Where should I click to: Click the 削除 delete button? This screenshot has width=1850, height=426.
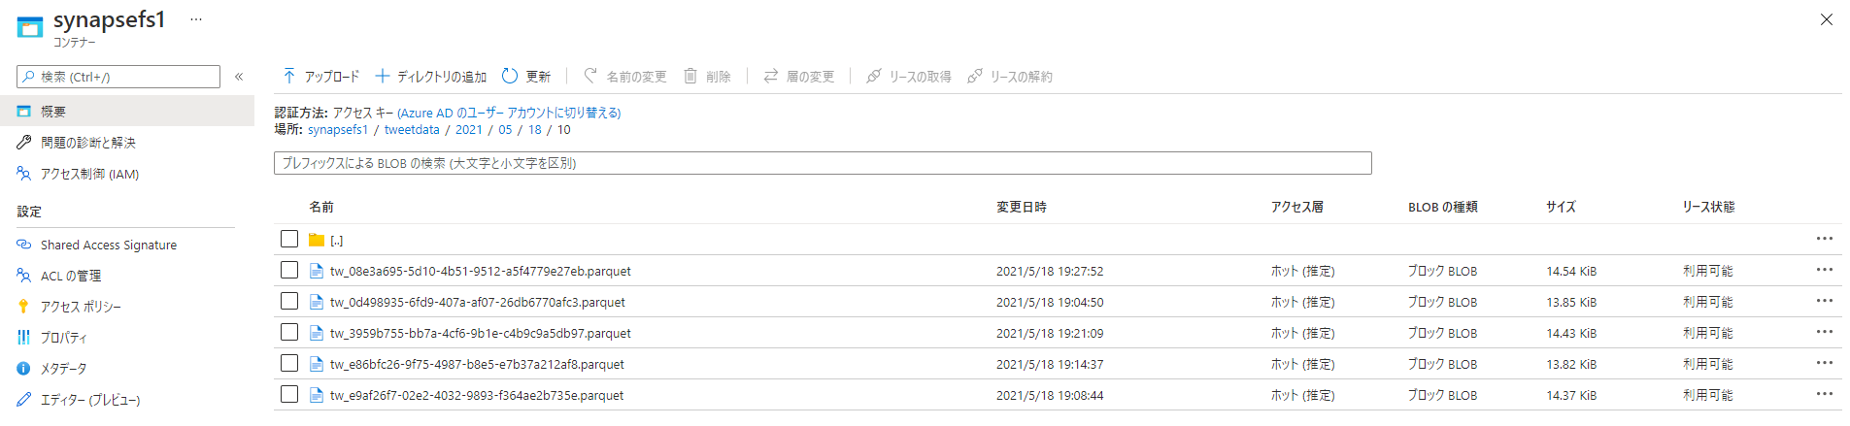pyautogui.click(x=708, y=77)
